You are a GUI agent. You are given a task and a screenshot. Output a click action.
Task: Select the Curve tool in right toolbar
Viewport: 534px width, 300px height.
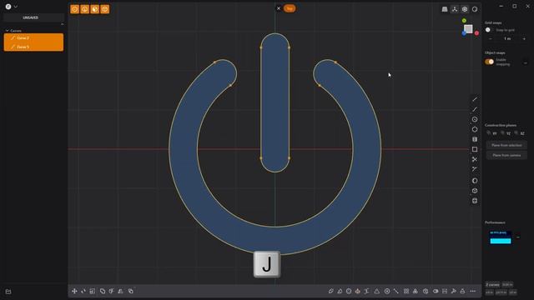pos(475,109)
